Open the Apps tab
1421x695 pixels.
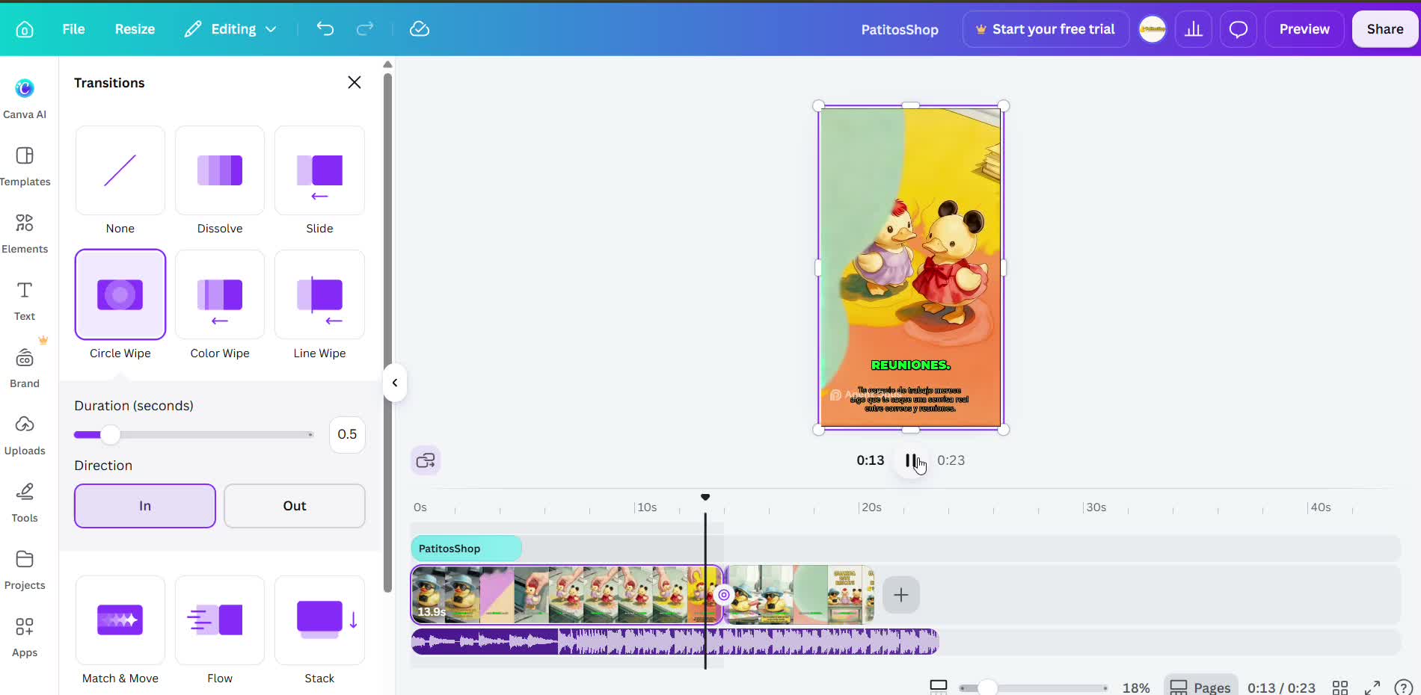(x=25, y=637)
